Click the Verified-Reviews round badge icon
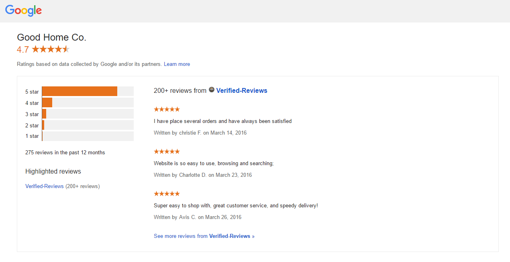Image resolution: width=510 pixels, height=262 pixels. (x=212, y=90)
